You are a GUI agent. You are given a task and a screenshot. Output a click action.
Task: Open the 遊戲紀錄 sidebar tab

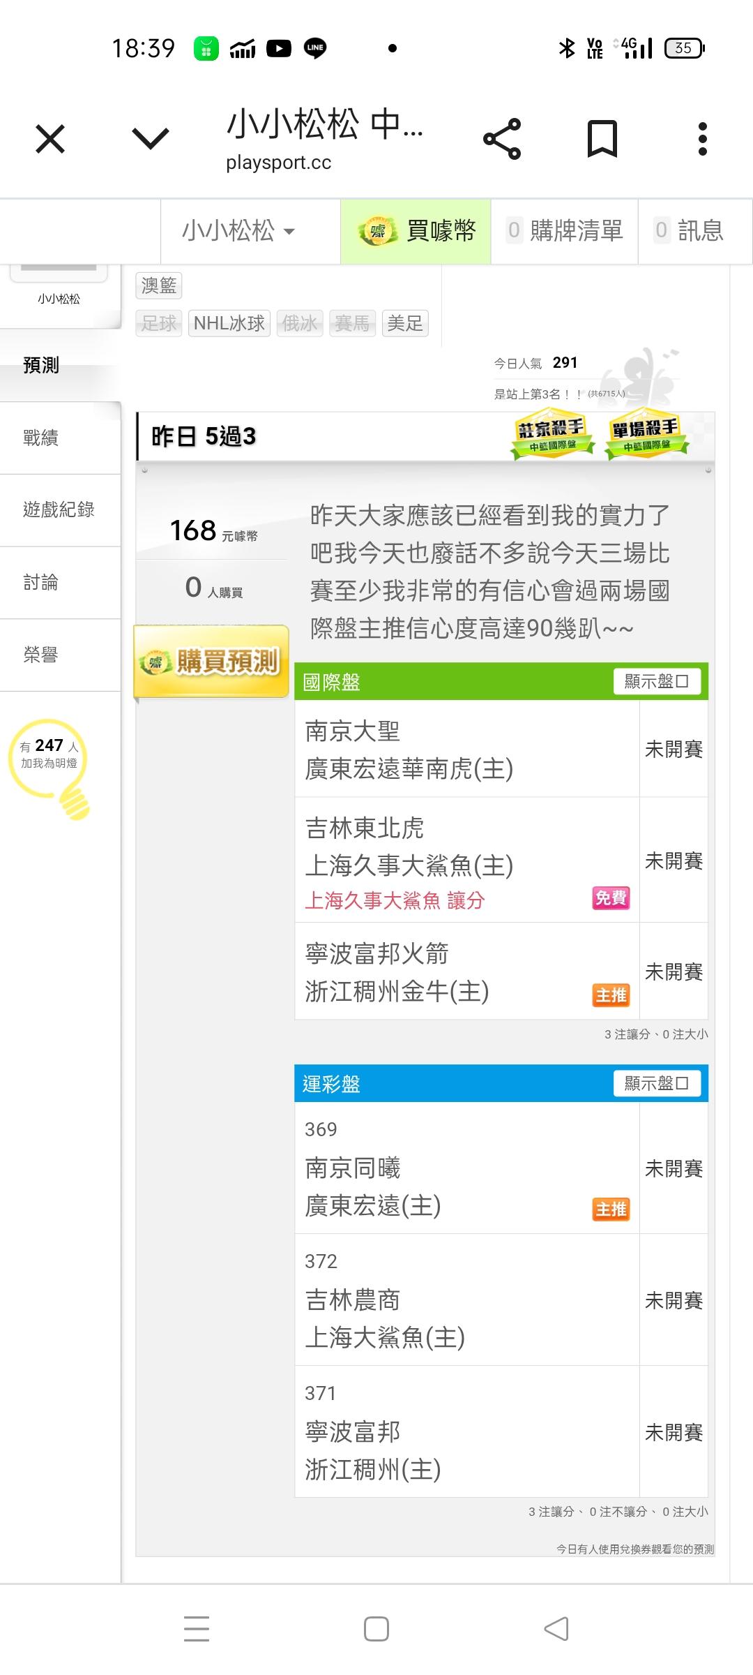coord(59,510)
